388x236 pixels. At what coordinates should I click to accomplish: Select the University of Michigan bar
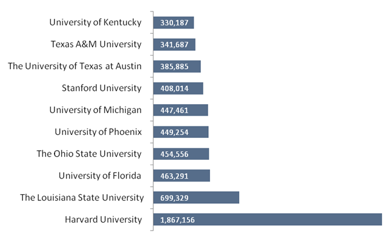pos(180,110)
